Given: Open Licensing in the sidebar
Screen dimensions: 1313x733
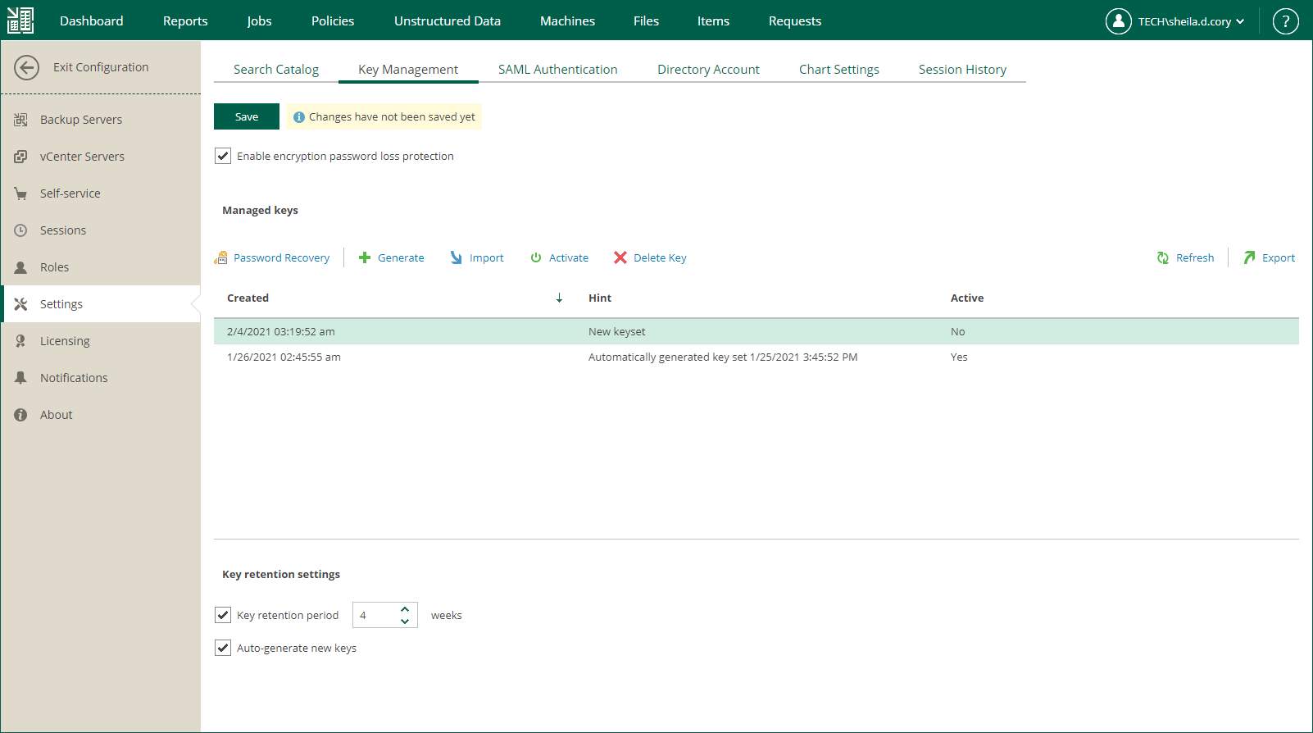Looking at the screenshot, I should coord(65,341).
